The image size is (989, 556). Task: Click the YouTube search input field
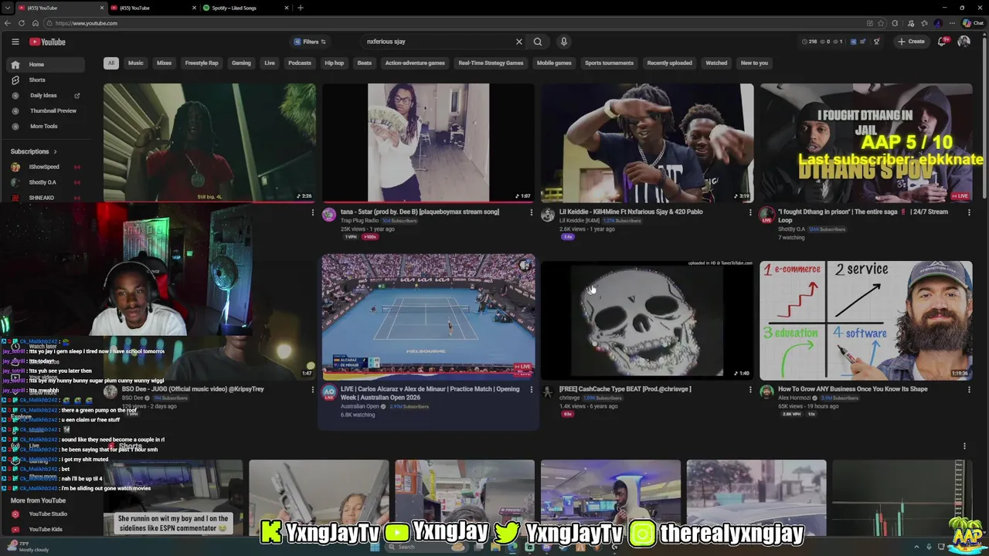click(x=439, y=42)
